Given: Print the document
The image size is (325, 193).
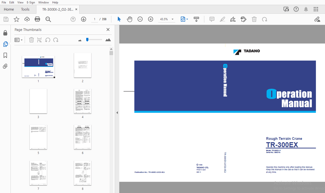Looking at the screenshot, I should pos(37,19).
